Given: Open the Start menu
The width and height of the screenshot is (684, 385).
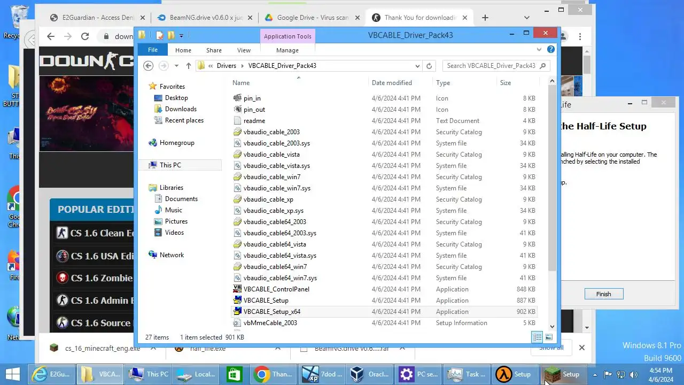Looking at the screenshot, I should pyautogui.click(x=13, y=374).
